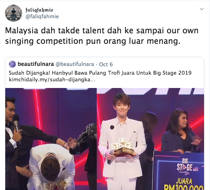Viewport: 210px width, 190px height.
Task: Click the gold Big Stage trophy held by winner
Action: click(x=123, y=147)
